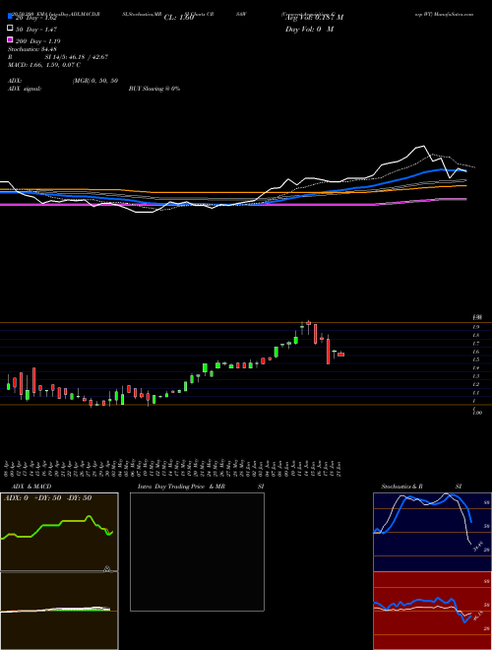
Task: Click the long red candle that falls to 1.5
Action: [x=328, y=350]
